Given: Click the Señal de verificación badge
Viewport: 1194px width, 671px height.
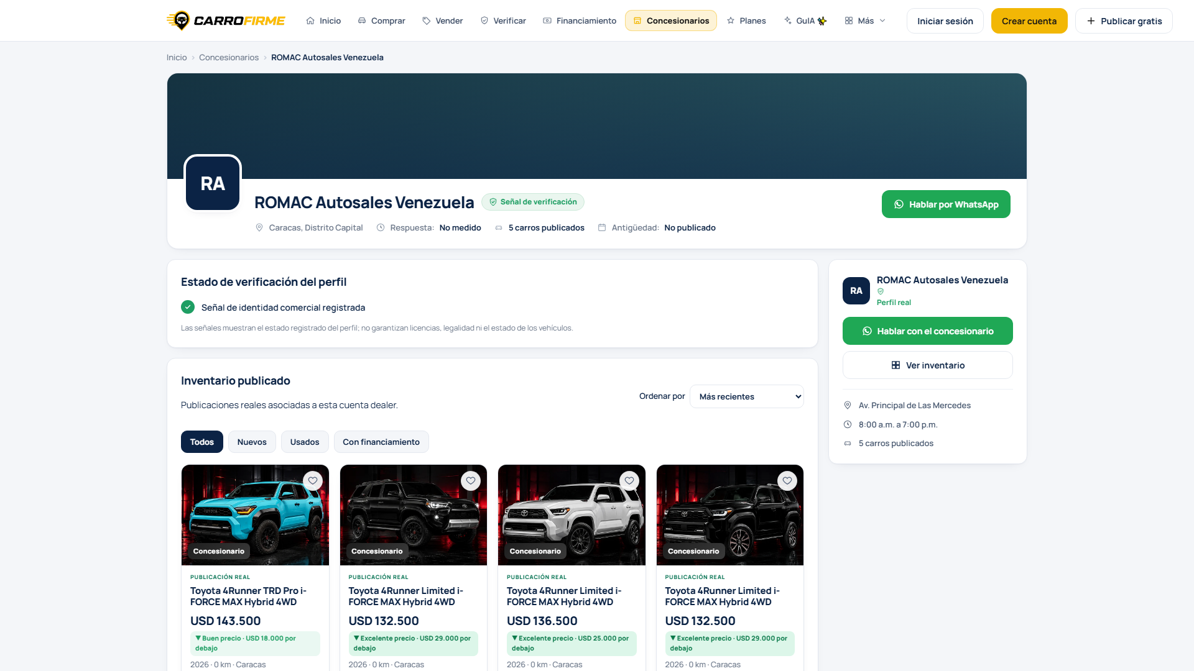Looking at the screenshot, I should coord(533,202).
